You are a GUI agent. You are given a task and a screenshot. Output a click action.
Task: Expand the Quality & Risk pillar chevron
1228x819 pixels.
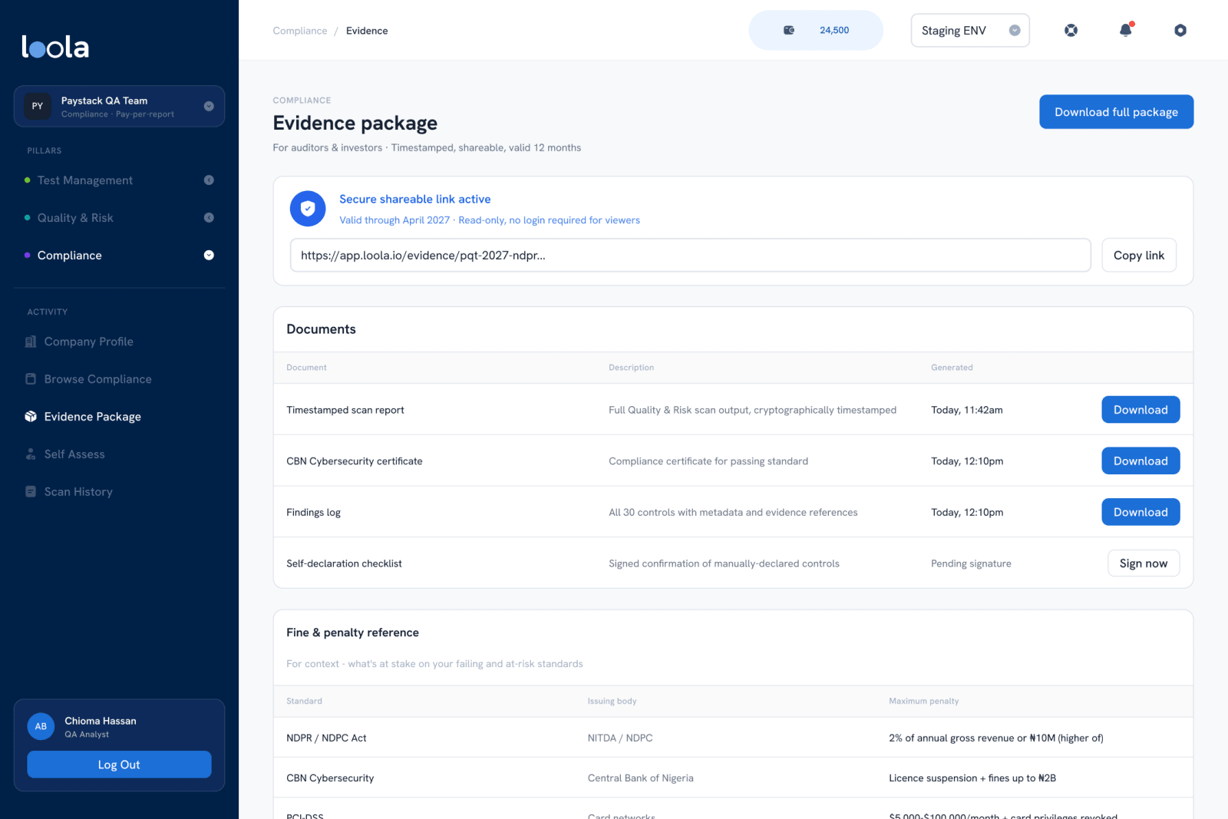coord(209,218)
